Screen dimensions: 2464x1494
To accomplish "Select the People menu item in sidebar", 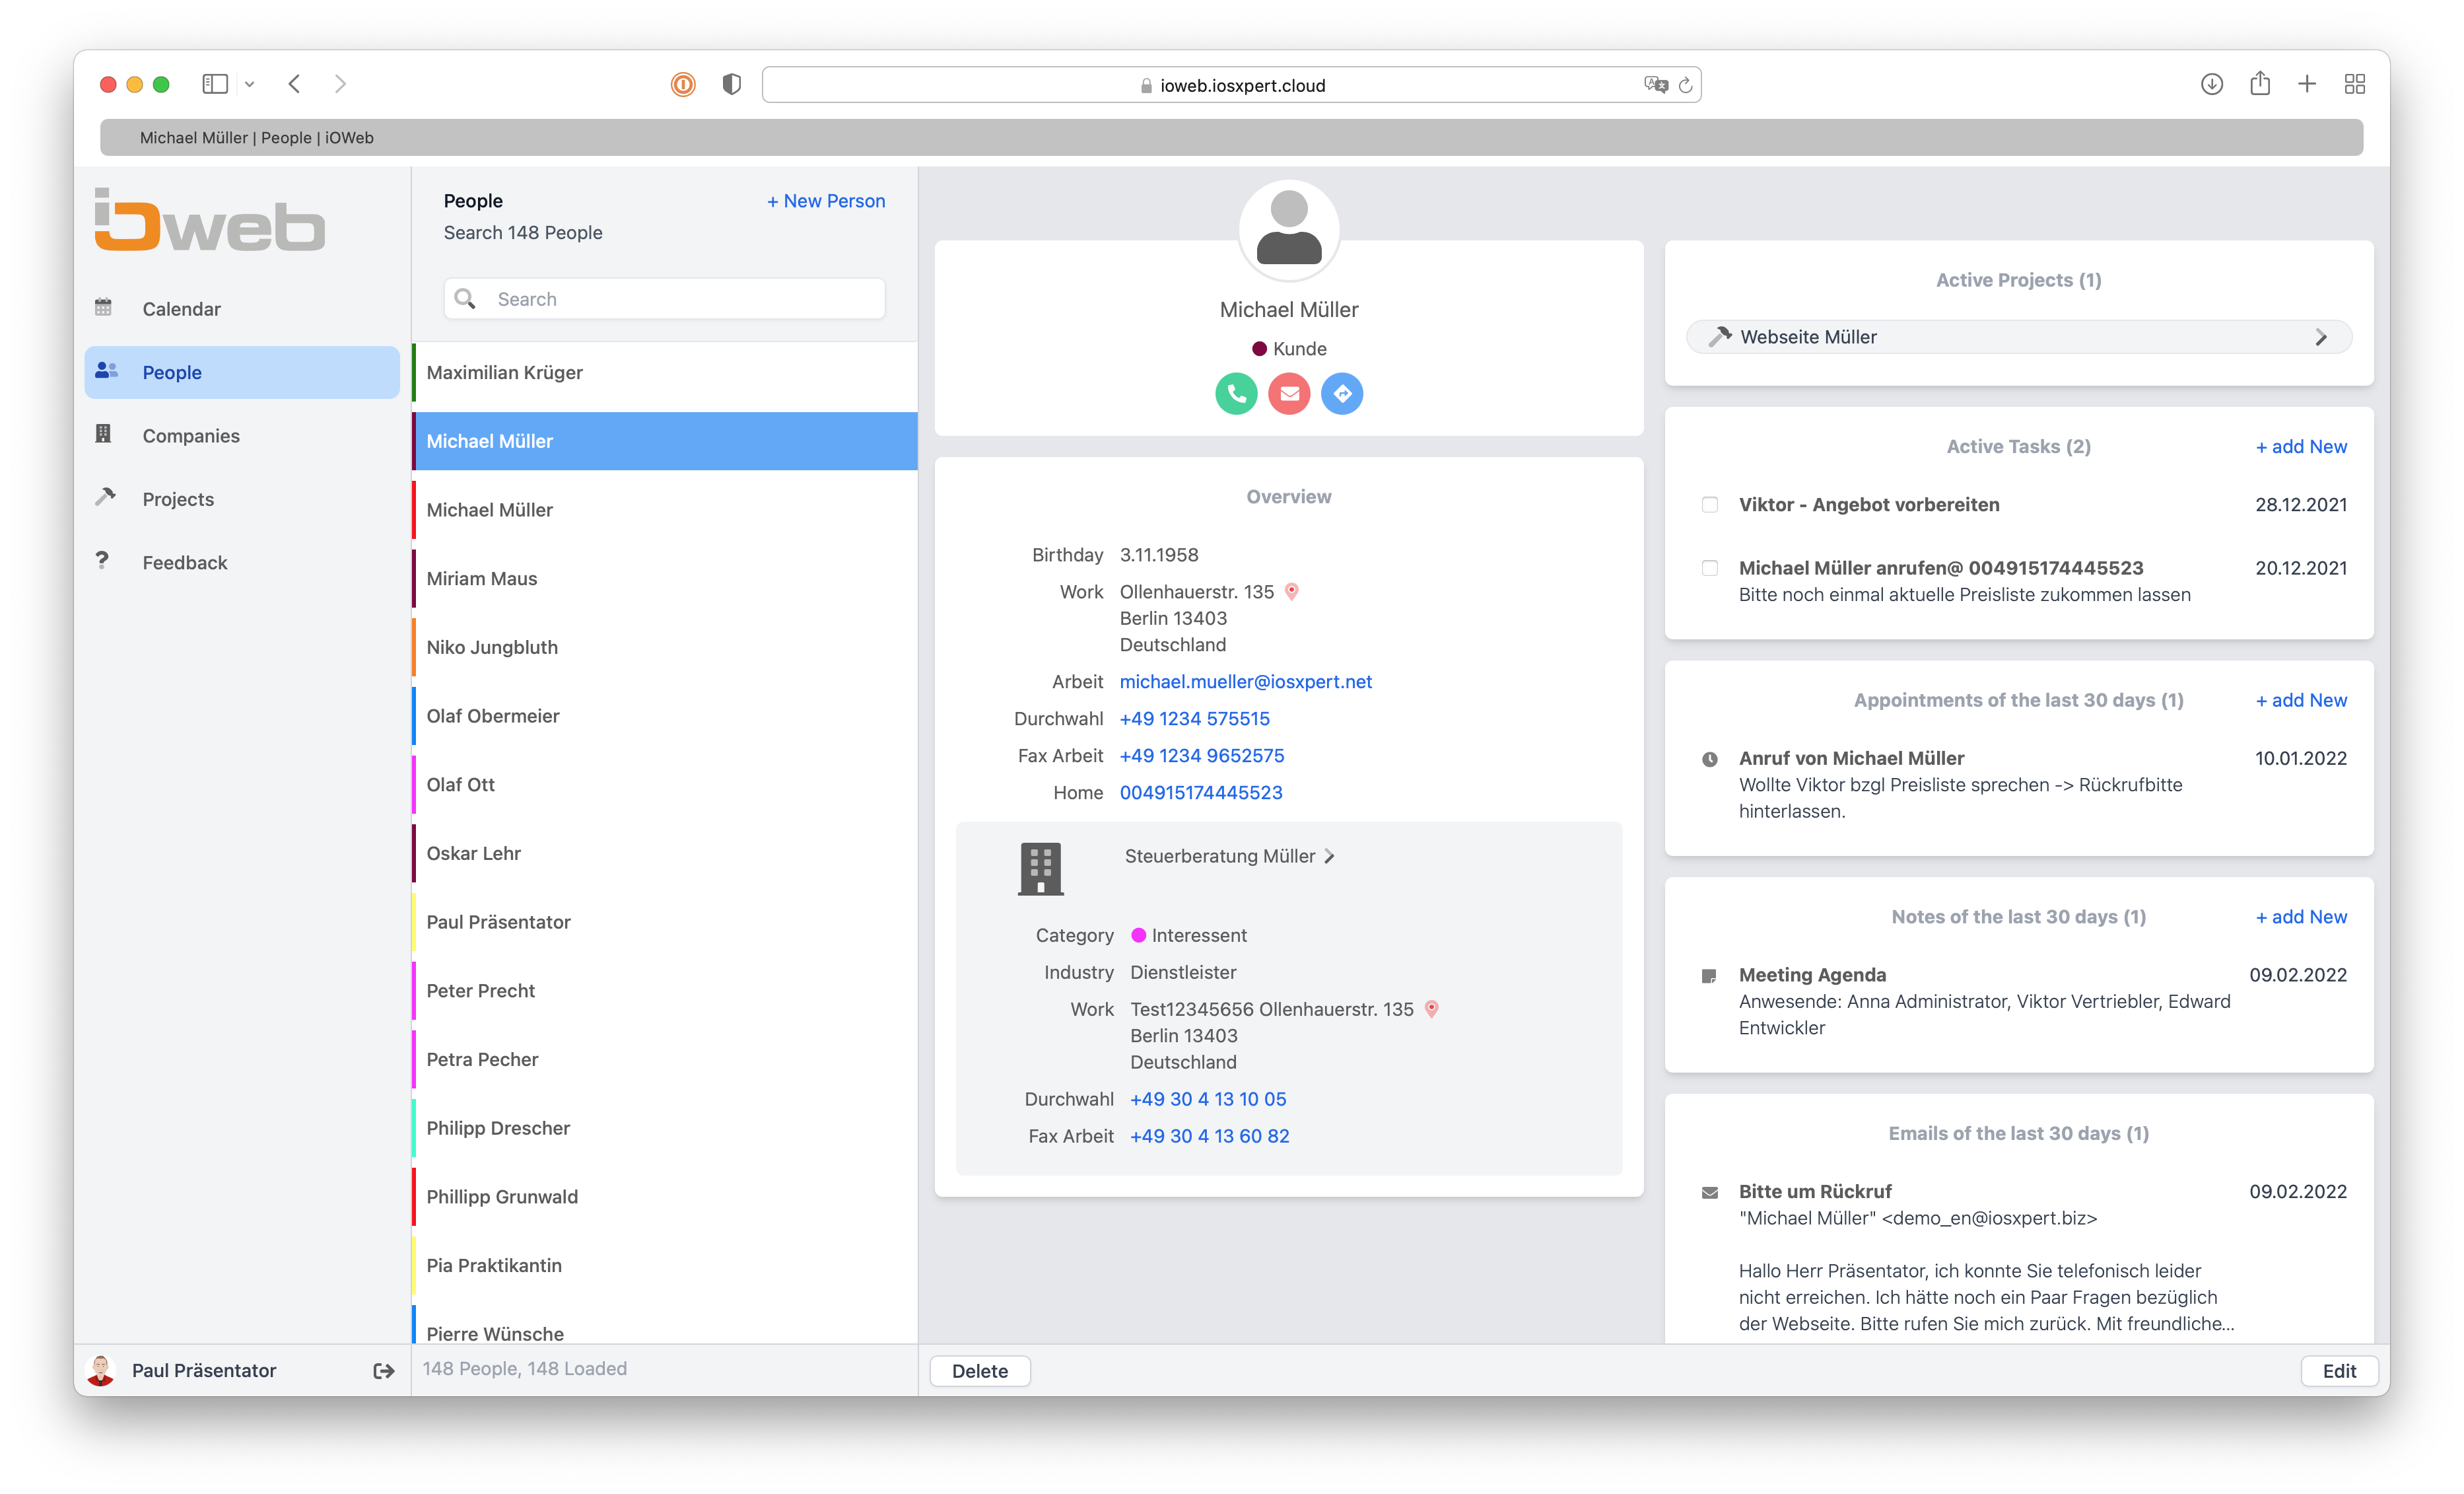I will coord(172,371).
